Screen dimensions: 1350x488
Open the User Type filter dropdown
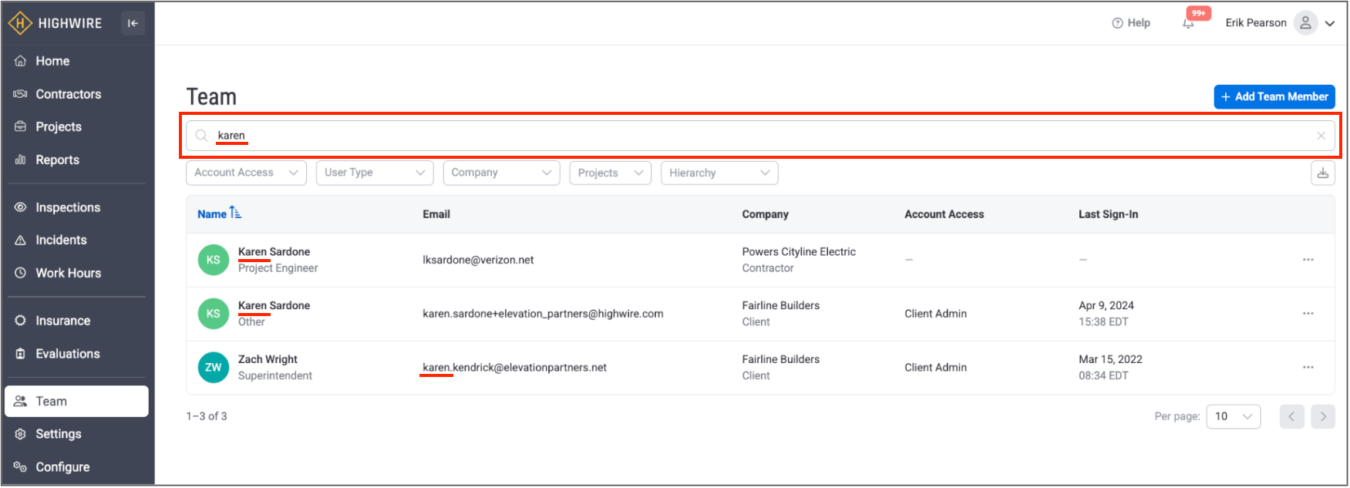(375, 173)
